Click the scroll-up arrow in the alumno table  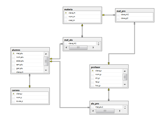[x=46, y=54]
